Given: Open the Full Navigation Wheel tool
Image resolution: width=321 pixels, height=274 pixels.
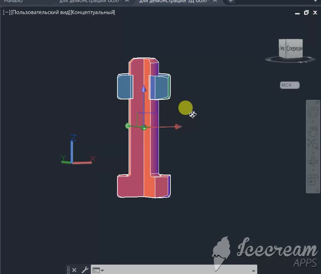Looking at the screenshot, I should pyautogui.click(x=313, y=112).
